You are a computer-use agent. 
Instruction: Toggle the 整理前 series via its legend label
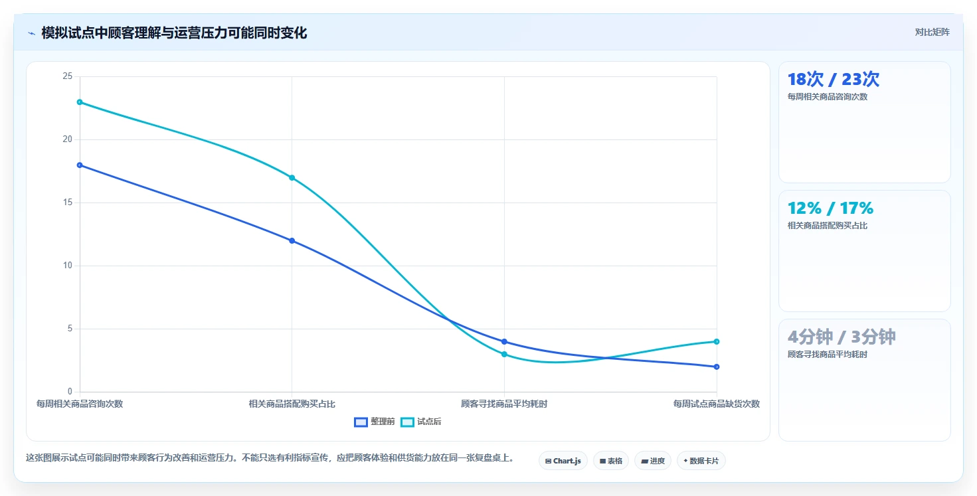(x=383, y=422)
